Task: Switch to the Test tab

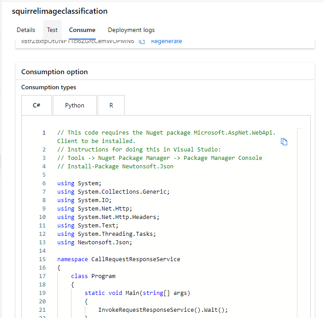Action: tap(52, 30)
